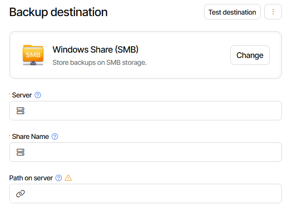Select the Path on server input box

click(x=151, y=193)
